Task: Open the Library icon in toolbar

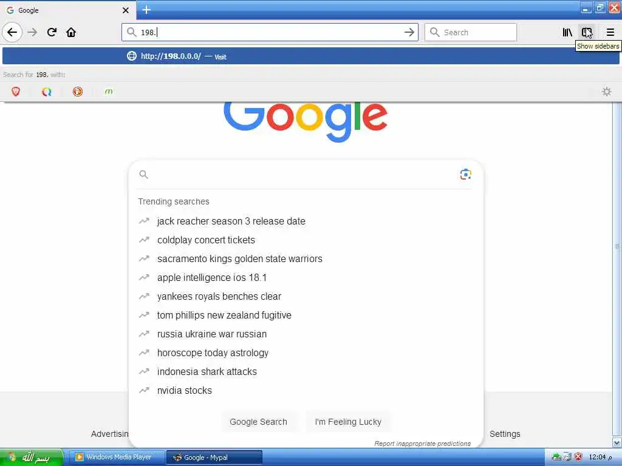Action: [x=567, y=33]
